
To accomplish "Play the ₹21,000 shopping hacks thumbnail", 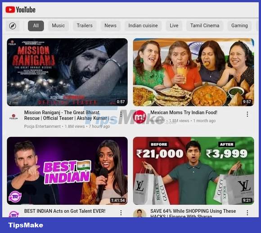I will [x=193, y=171].
